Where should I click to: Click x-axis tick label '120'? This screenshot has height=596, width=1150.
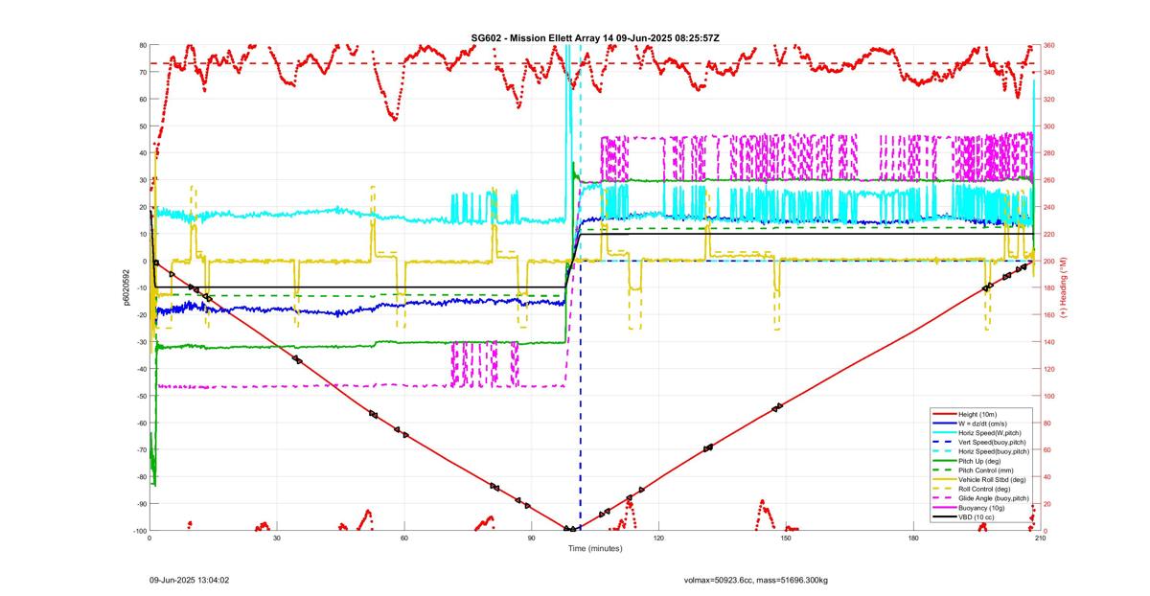(x=658, y=539)
